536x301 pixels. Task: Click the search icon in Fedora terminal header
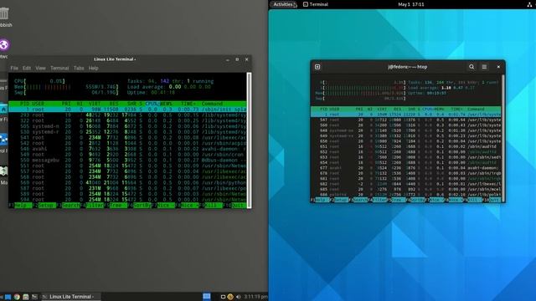pyautogui.click(x=472, y=67)
